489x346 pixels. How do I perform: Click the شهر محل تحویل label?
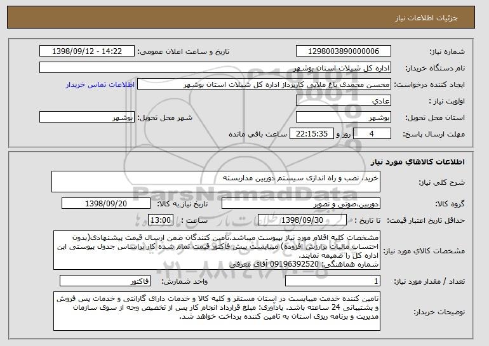165,117
